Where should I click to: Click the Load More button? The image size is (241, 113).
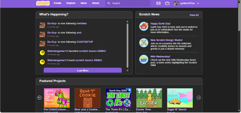(x=83, y=70)
